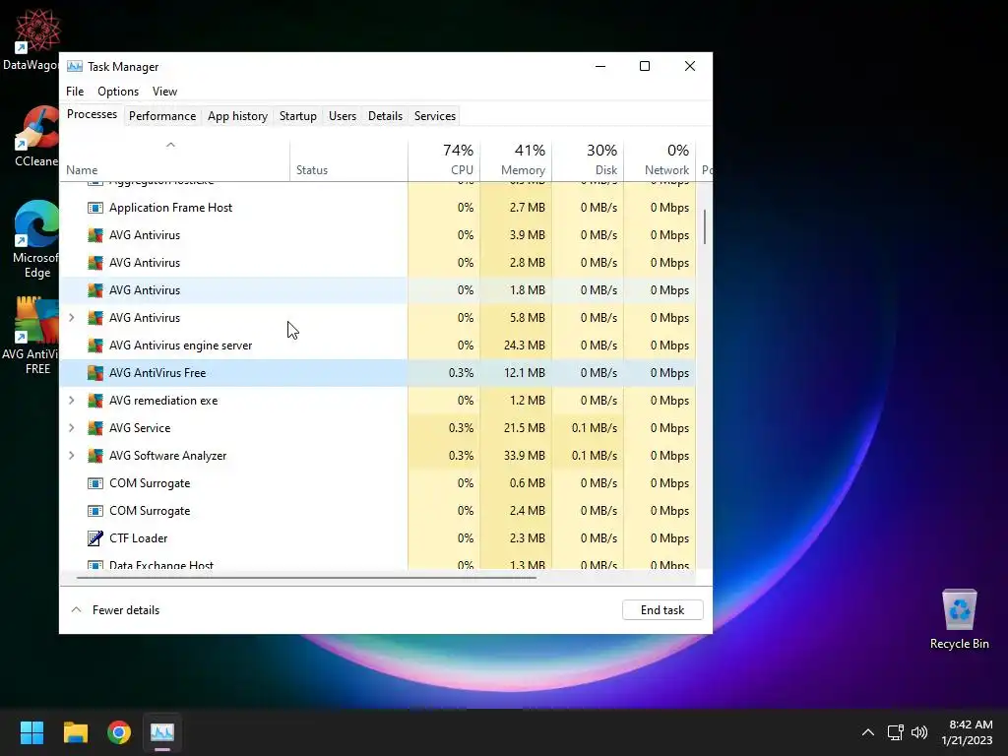This screenshot has height=756, width=1008.
Task: Select the AVG Antivirus 3.9 MB row
Action: [378, 235]
